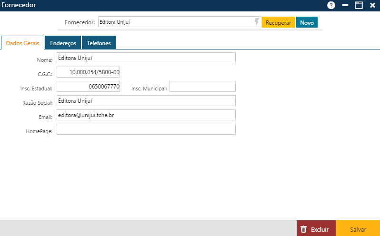This screenshot has width=380, height=236.
Task: Focus the Fornecedor search field
Action: point(175,22)
